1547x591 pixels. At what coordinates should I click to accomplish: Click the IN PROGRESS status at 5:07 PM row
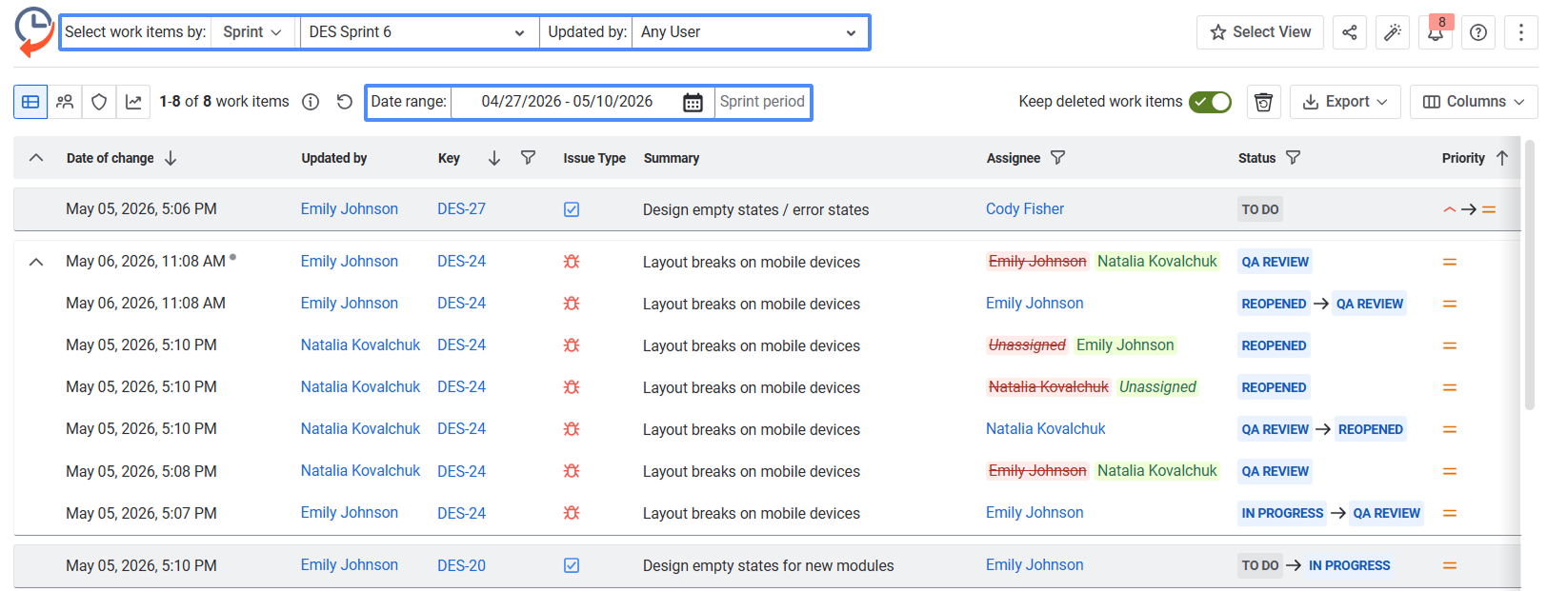(1282, 513)
